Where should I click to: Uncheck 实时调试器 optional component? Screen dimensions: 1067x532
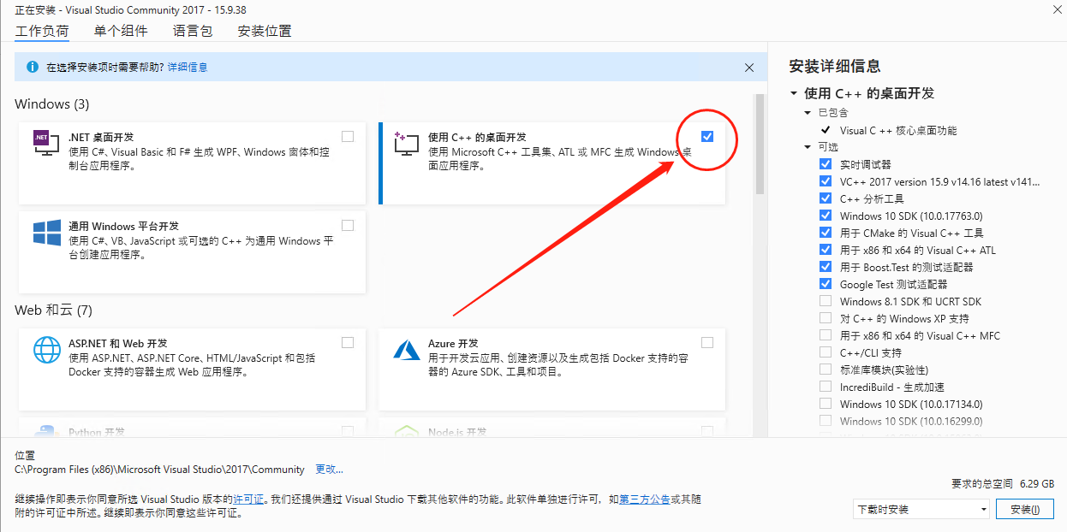click(826, 164)
